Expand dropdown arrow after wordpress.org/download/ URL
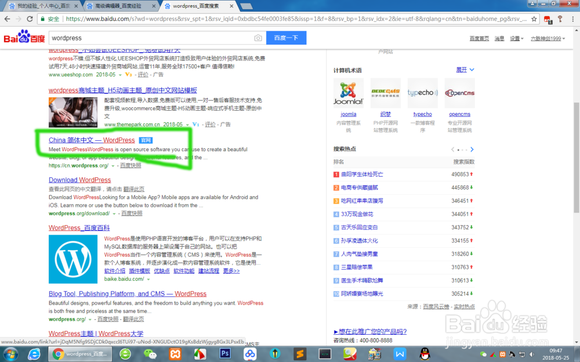580x362 pixels. (114, 214)
